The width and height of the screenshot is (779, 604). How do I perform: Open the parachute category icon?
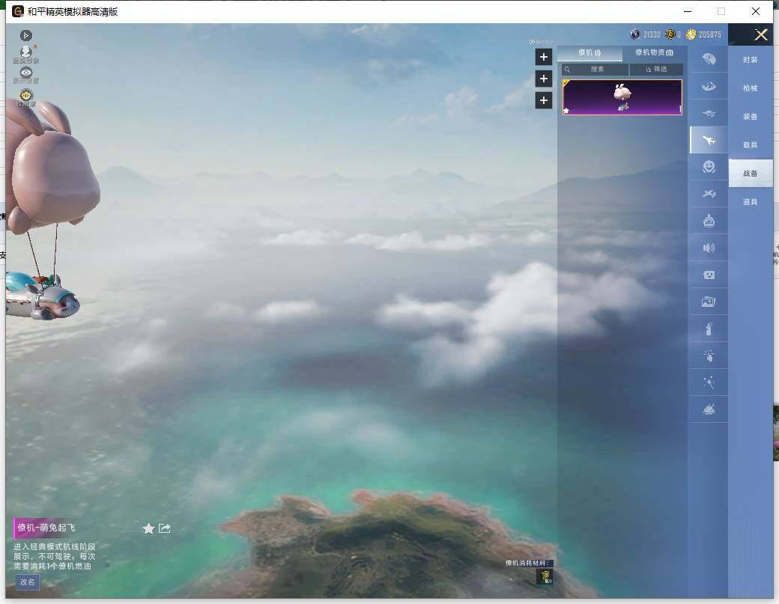coord(709,86)
